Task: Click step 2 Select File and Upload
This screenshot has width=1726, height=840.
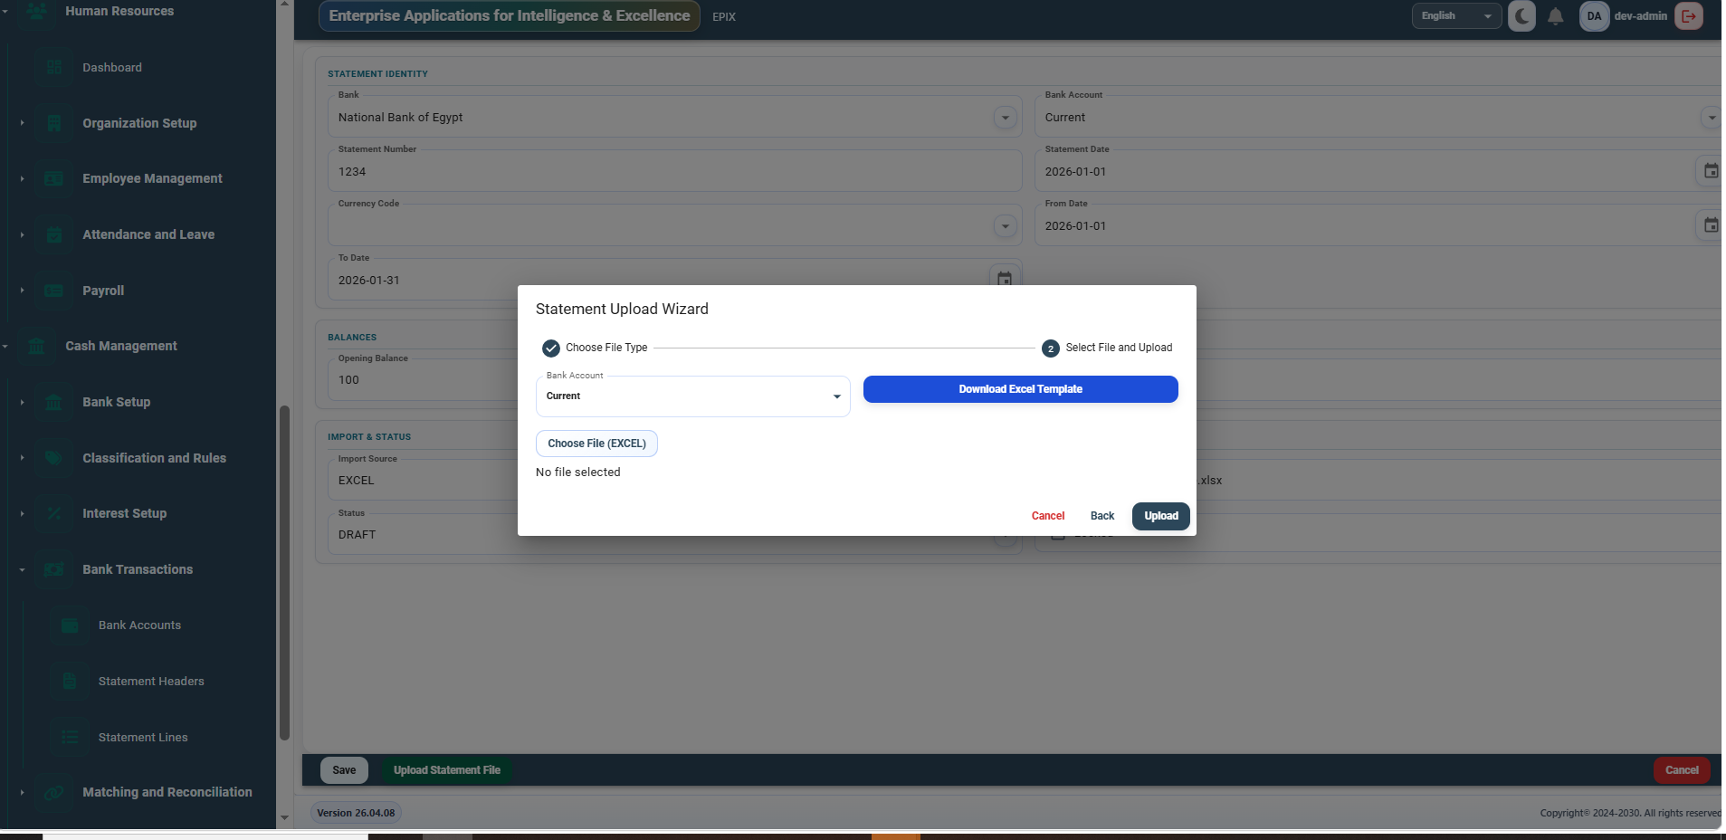Action: coord(1107,348)
